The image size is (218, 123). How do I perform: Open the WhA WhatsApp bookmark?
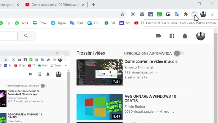click(x=22, y=23)
